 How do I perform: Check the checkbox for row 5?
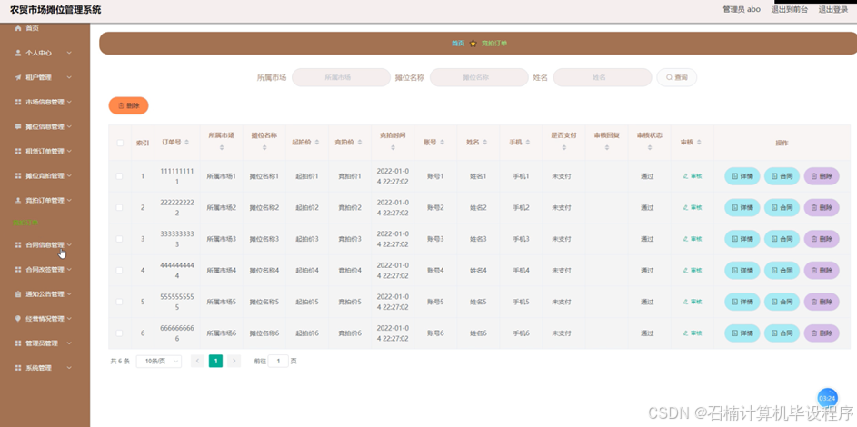coord(120,302)
